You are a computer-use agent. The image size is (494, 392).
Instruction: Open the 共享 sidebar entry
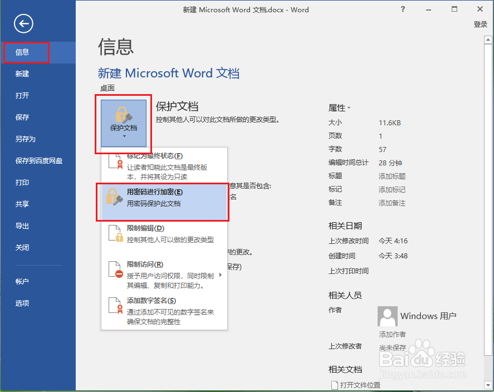click(x=38, y=204)
